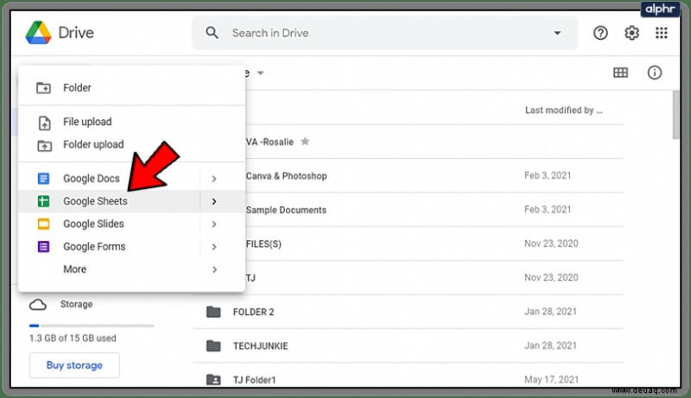Select Google Docs menu entry
The height and width of the screenshot is (398, 691).
(x=131, y=179)
